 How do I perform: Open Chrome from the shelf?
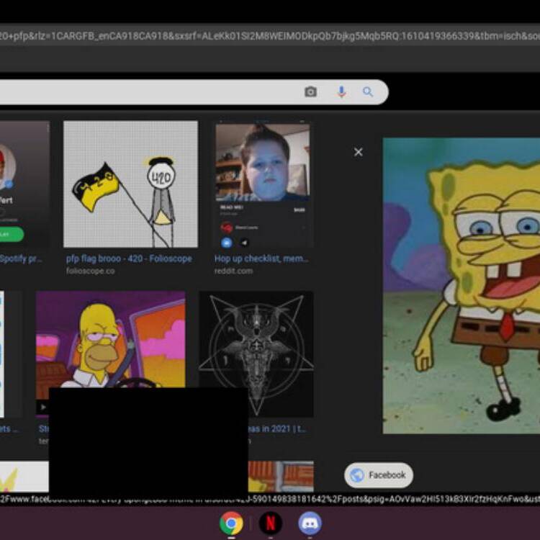[231, 523]
